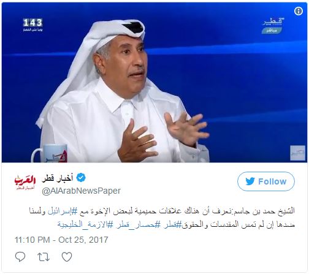Image resolution: width=309 pixels, height=274 pixels.
Task: Click the Twitter bird in the Follow button
Action: point(250,181)
